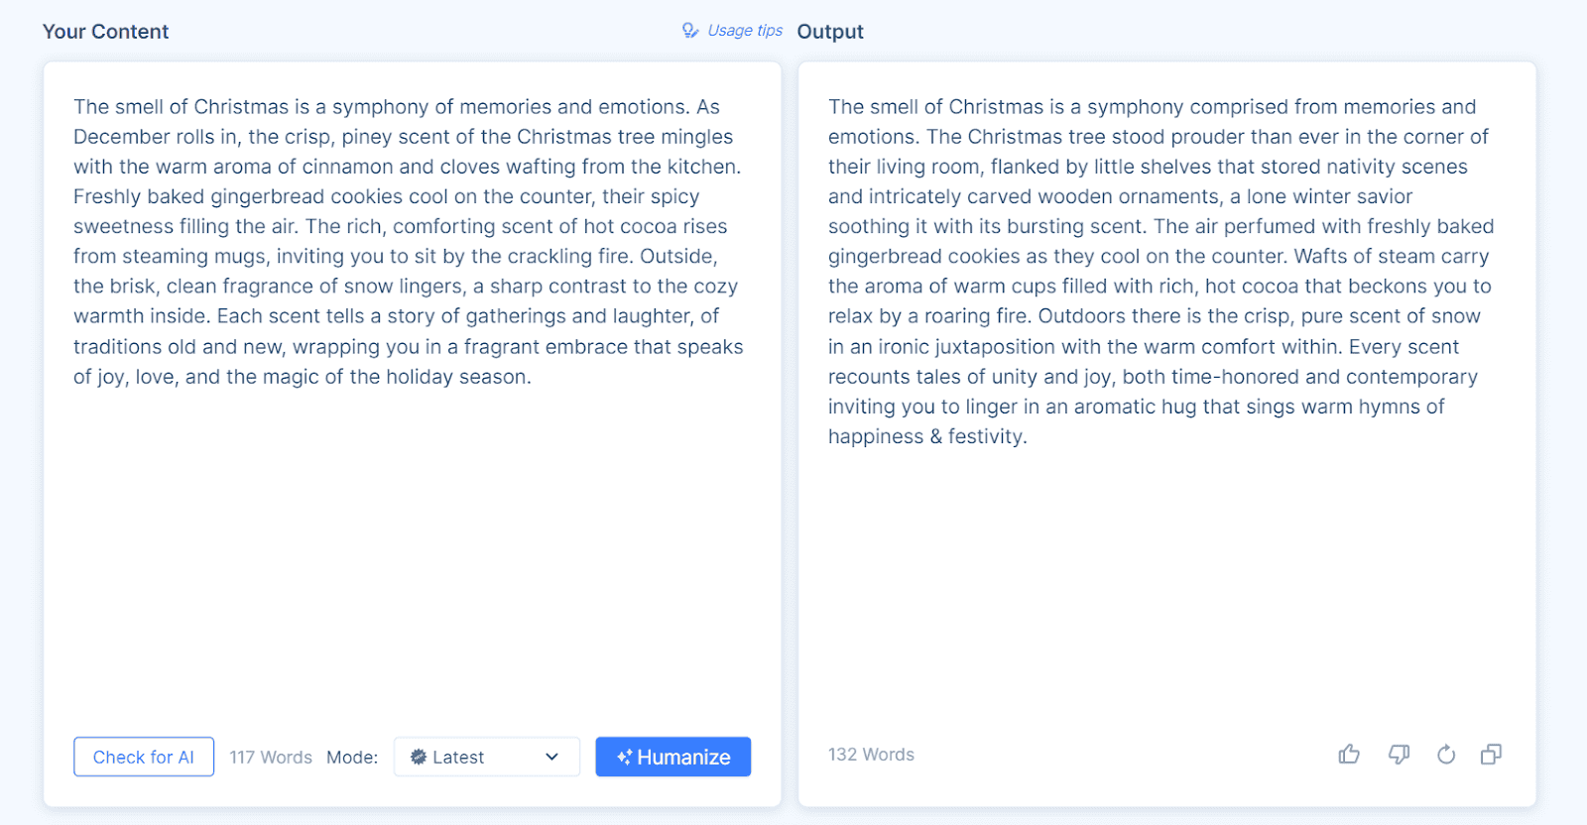Run Check for AI on content
The image size is (1587, 825).
click(x=144, y=757)
